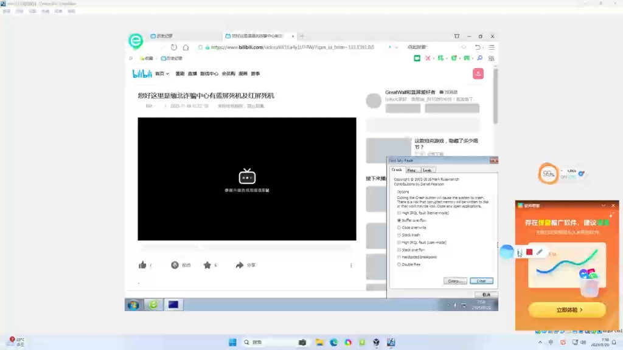Reload the bilibili page in the browser
This screenshot has width=623, height=350.
point(173,47)
